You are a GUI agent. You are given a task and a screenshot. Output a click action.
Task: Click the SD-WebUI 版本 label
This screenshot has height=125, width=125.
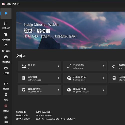coord(23,119)
